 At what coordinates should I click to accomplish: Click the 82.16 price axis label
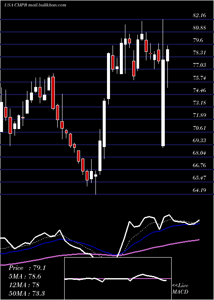pyautogui.click(x=199, y=15)
